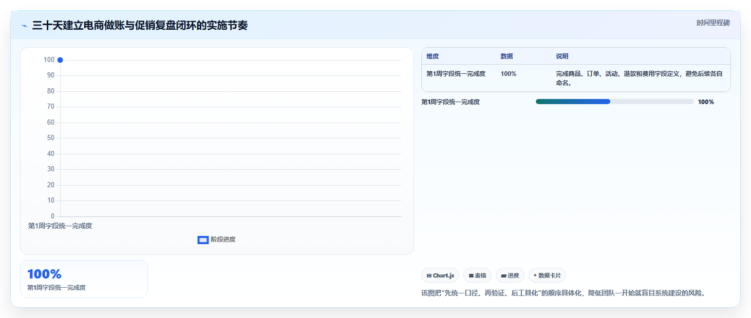Click the 100% cell in the table
Image resolution: width=751 pixels, height=318 pixels.
tap(509, 74)
